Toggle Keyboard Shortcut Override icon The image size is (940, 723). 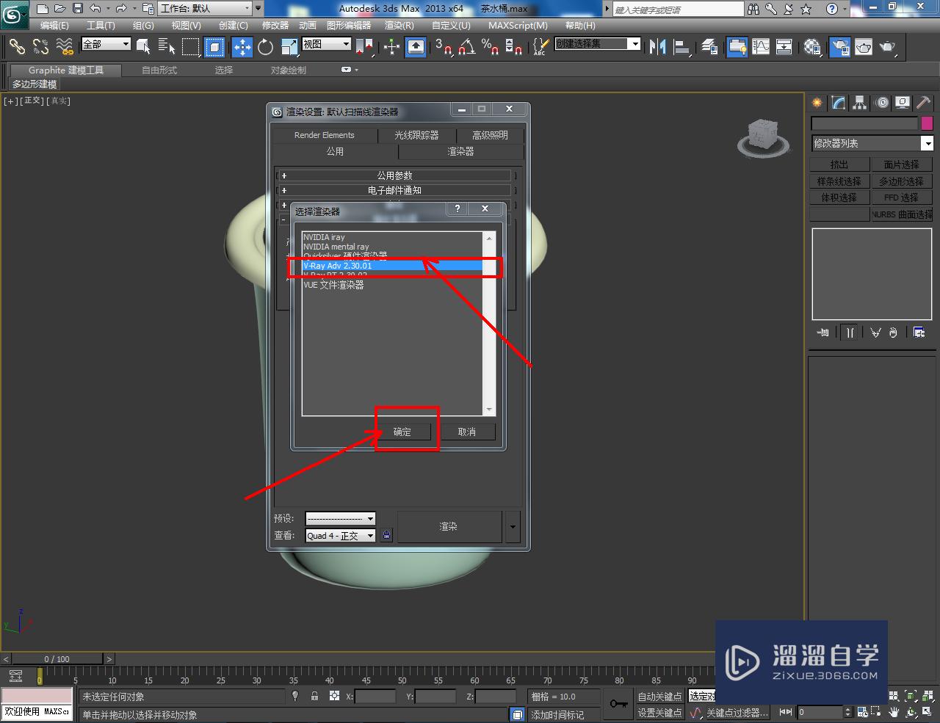(x=416, y=47)
